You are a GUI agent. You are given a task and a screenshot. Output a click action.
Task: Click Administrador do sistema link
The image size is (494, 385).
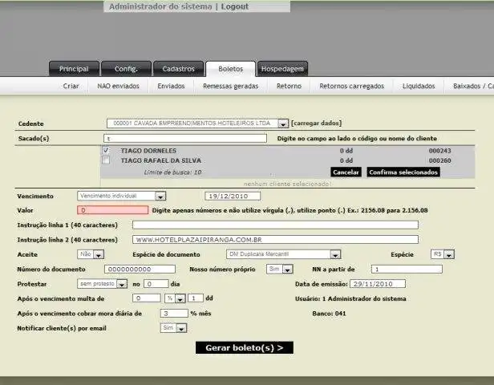(160, 6)
